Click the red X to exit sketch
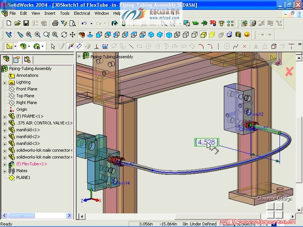The height and width of the screenshot is (227, 303). point(289,71)
